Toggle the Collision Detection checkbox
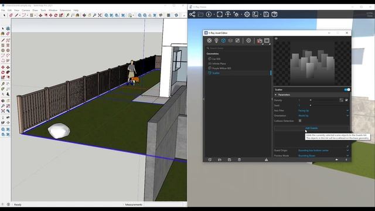Viewport: 375px width, 211px height. pos(300,121)
